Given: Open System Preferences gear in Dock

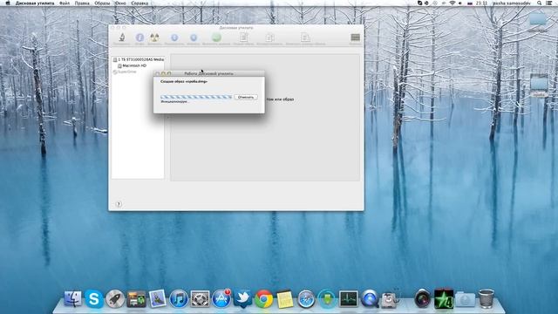Looking at the screenshot, I should pyautogui.click(x=200, y=298).
